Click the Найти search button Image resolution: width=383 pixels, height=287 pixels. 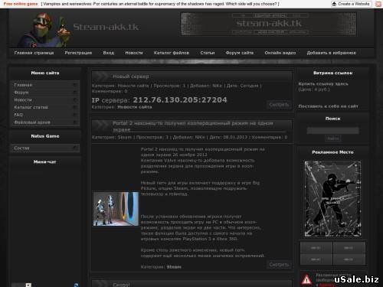(x=333, y=139)
